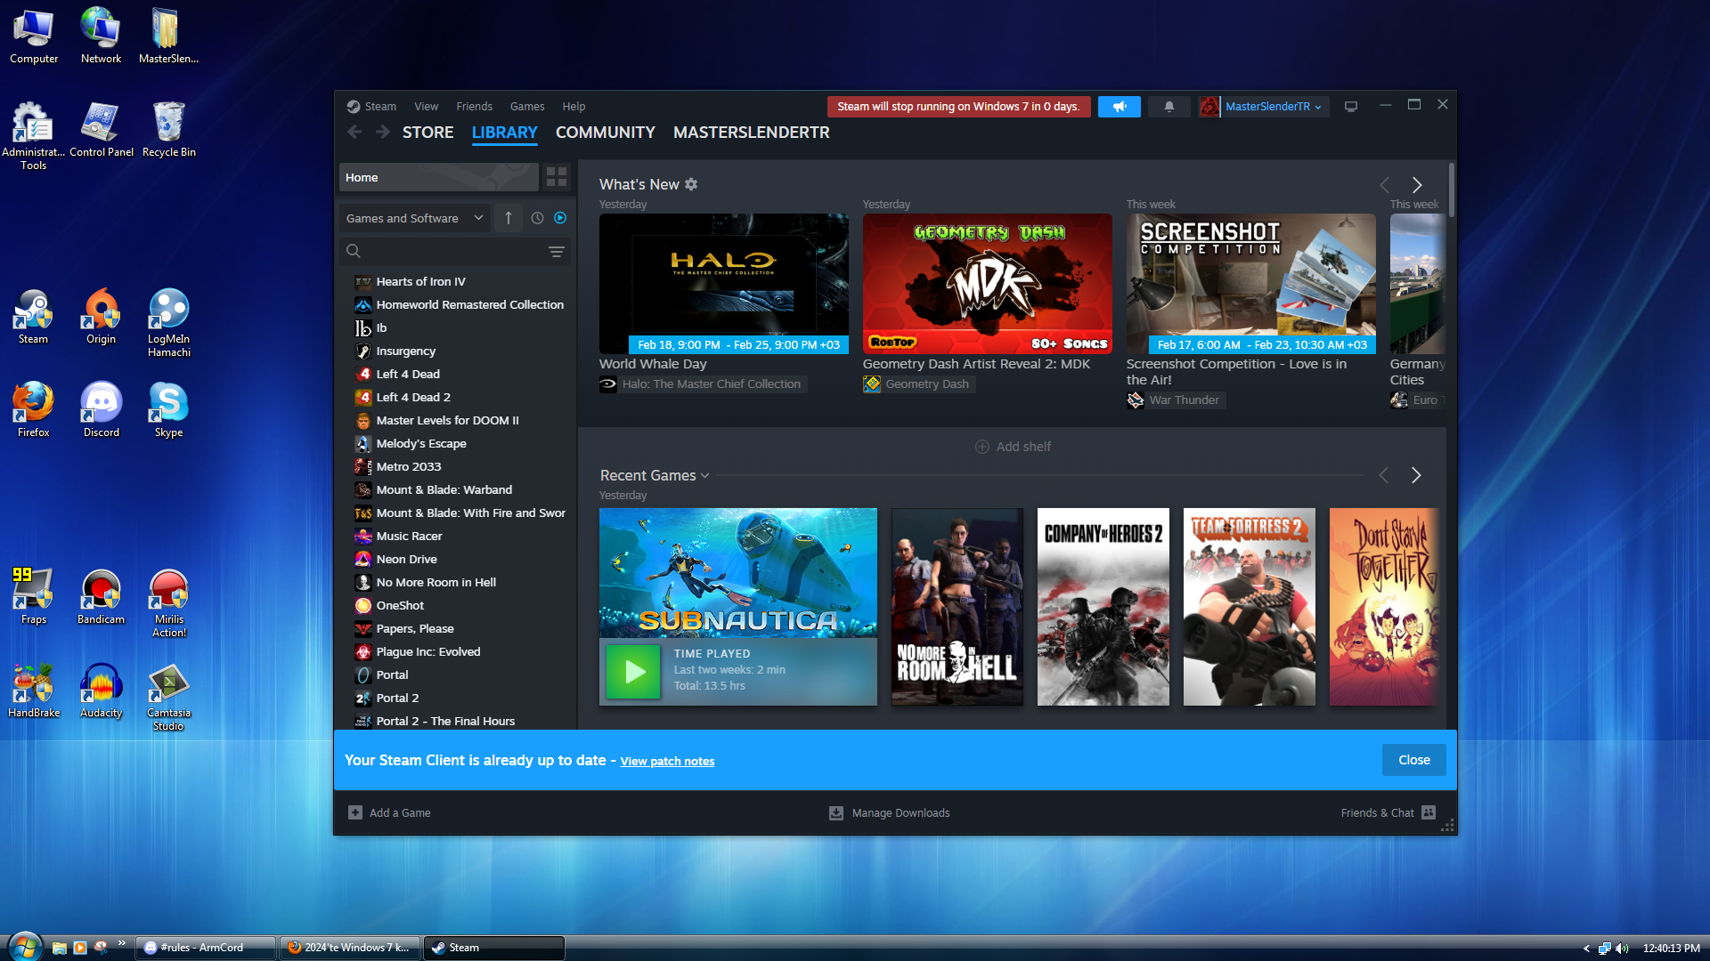Select Papers, Please in game list
This screenshot has height=961, width=1710.
pos(414,629)
